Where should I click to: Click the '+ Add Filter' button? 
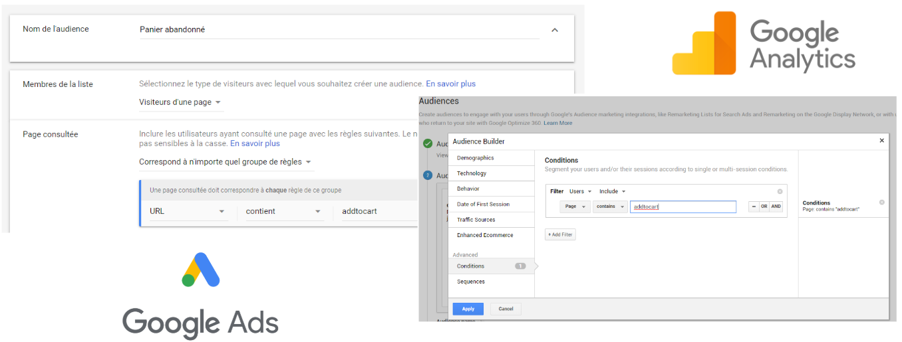560,234
